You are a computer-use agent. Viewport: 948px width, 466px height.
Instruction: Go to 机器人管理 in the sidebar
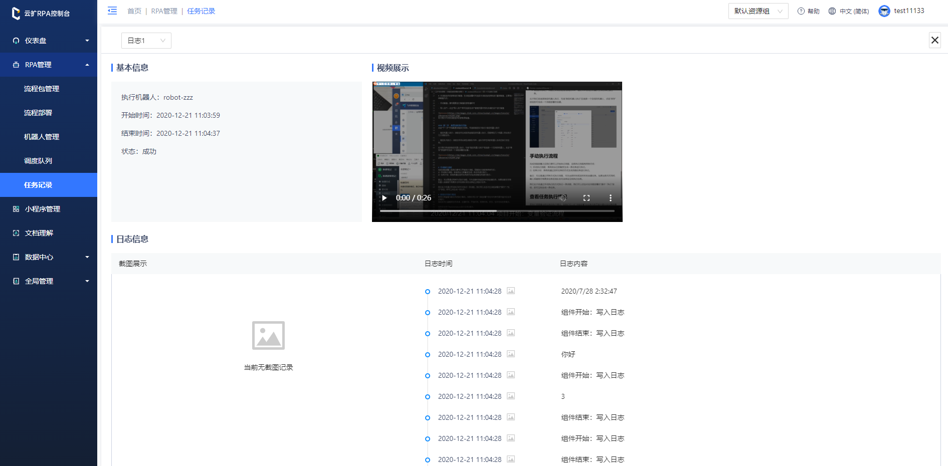tap(42, 137)
